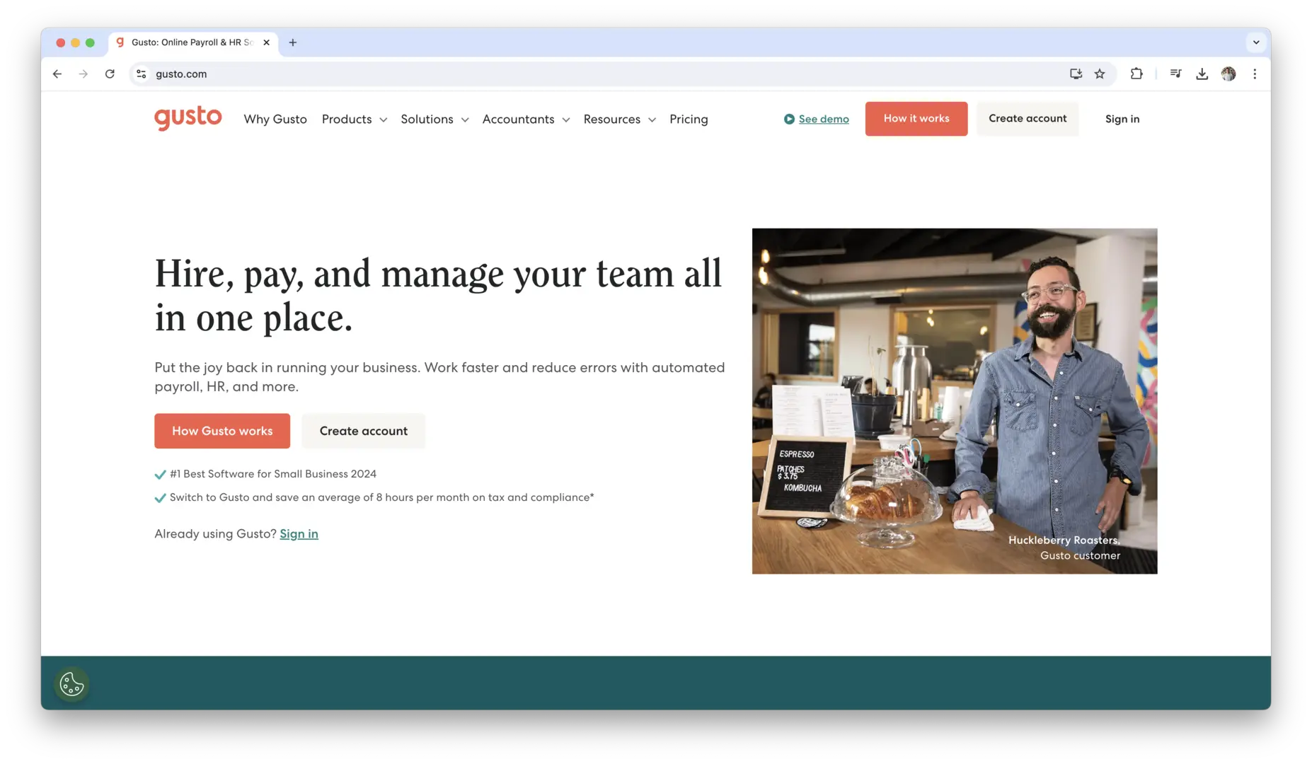Click 'Switch to Gusto and save' text line
This screenshot has width=1312, height=764.
(382, 497)
